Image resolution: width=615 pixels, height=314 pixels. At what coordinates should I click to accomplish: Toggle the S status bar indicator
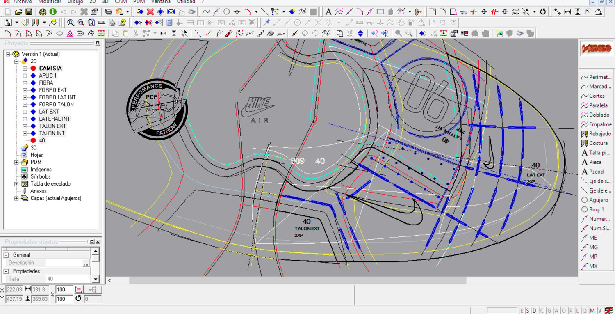click(x=528, y=310)
